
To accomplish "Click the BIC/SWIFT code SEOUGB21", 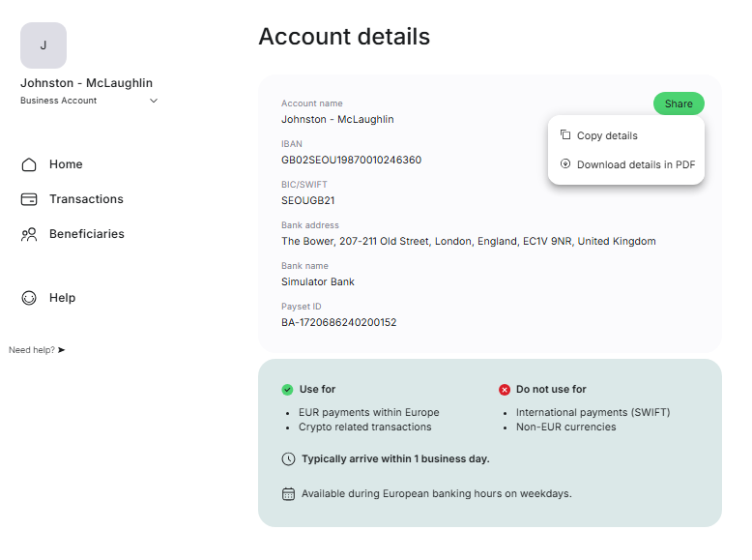I will point(307,201).
